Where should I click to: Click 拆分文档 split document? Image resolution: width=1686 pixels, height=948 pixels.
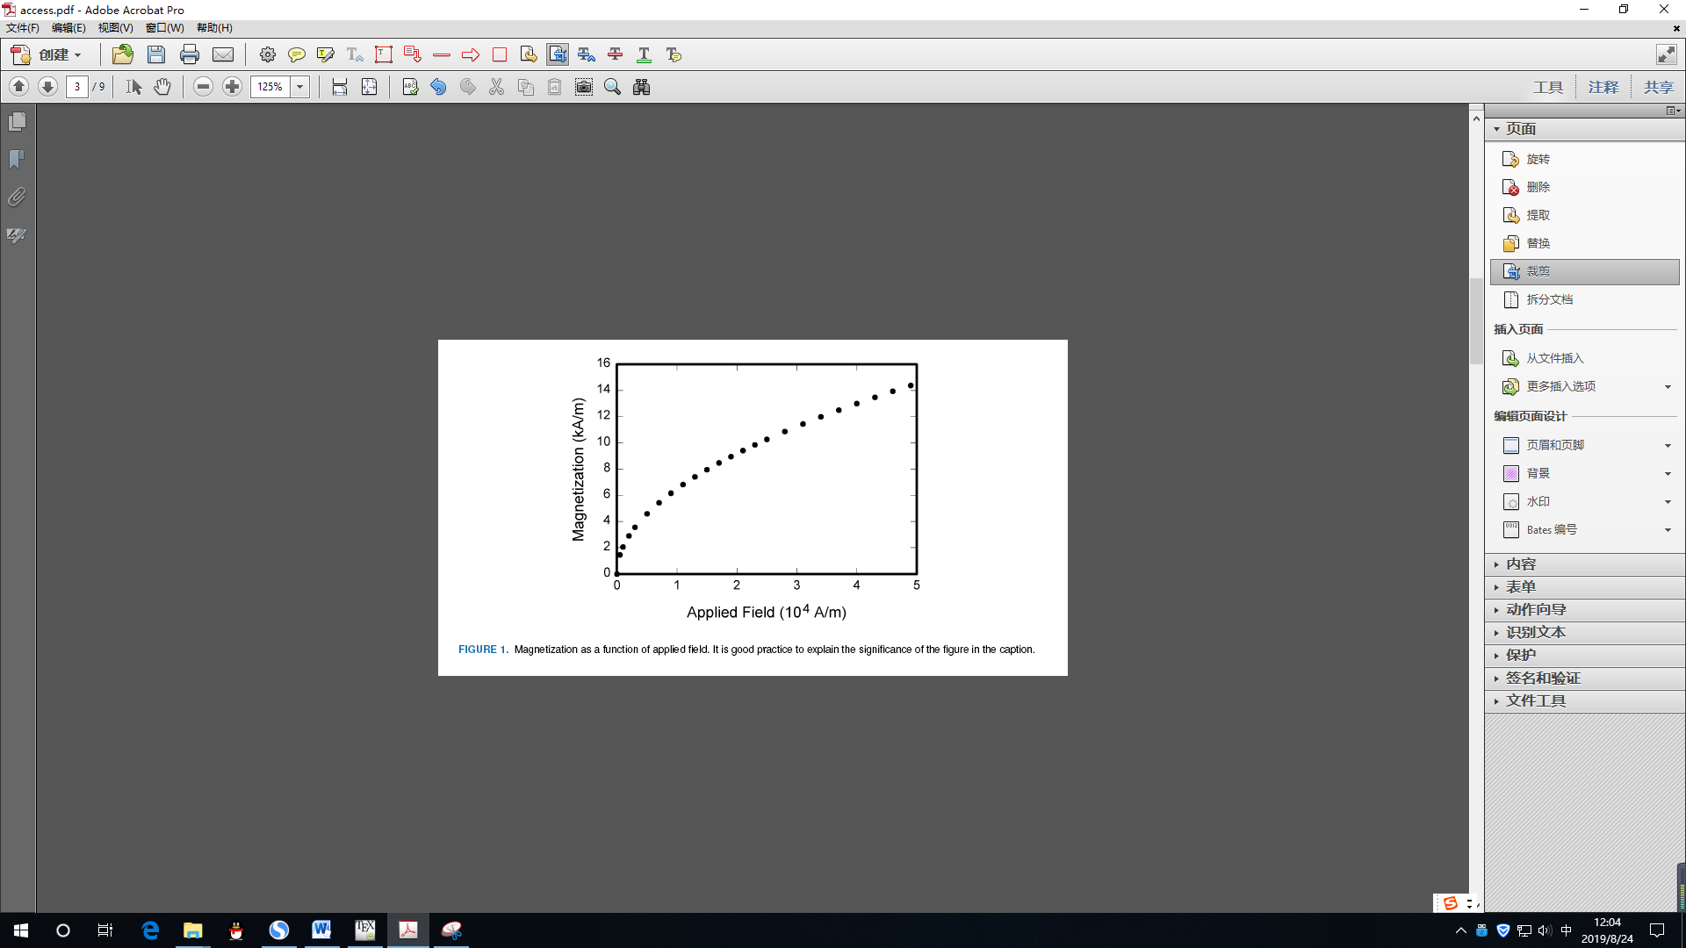pyautogui.click(x=1549, y=299)
